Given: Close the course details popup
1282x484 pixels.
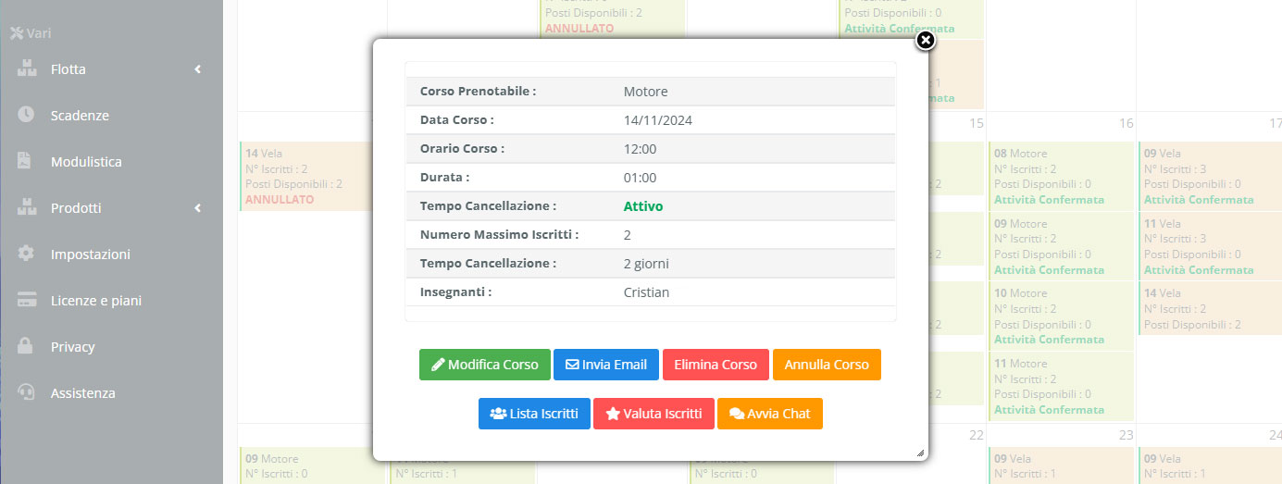Looking at the screenshot, I should pos(925,41).
